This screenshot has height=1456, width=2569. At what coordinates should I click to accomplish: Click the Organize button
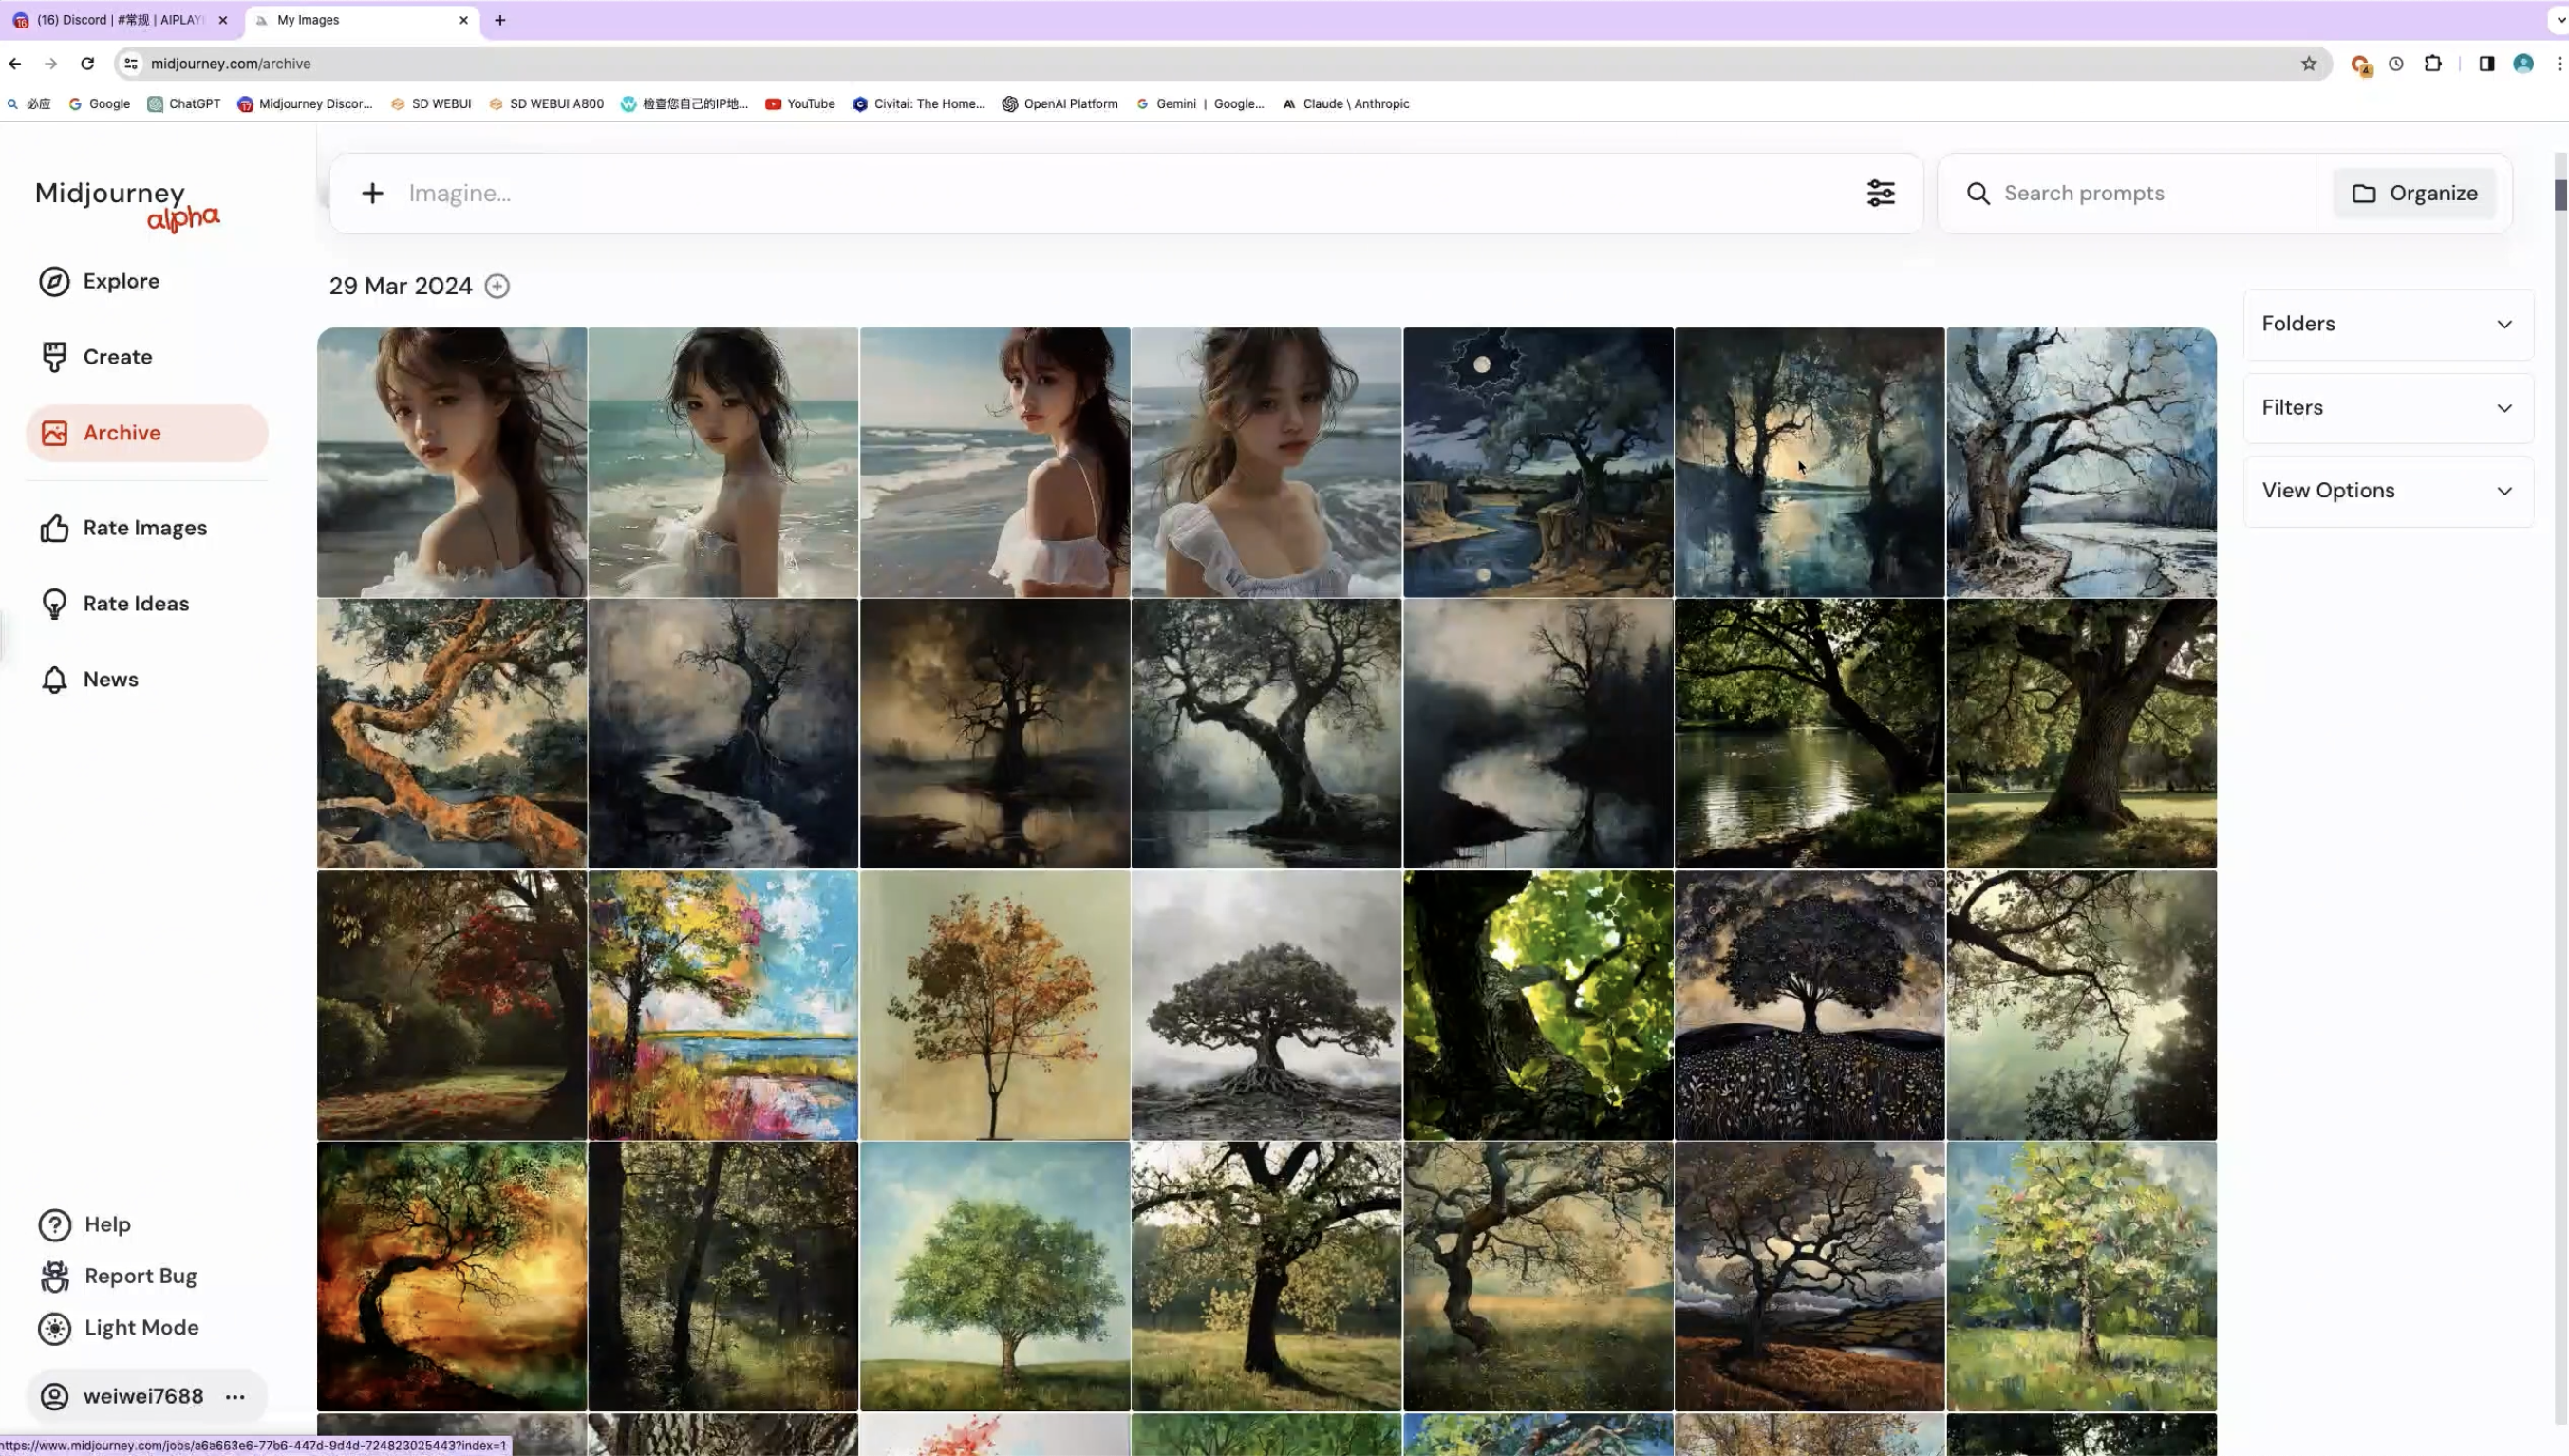pos(2414,193)
